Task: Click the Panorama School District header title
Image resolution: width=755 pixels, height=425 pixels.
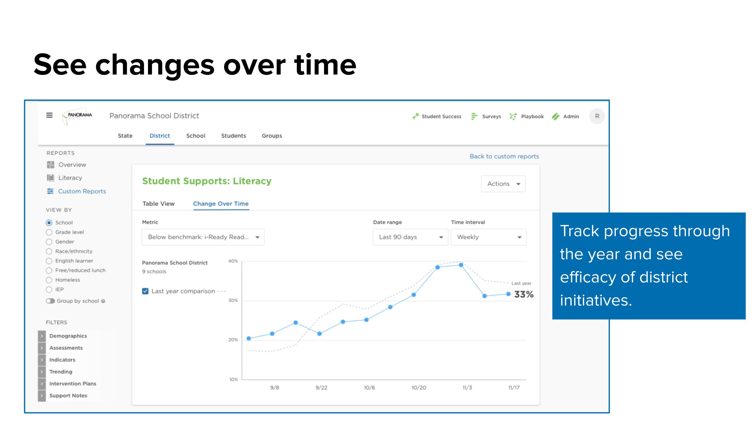Action: point(154,116)
